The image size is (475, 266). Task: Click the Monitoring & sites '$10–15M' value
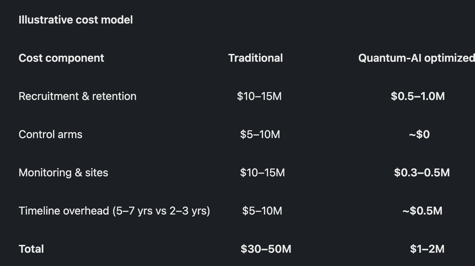tap(262, 173)
